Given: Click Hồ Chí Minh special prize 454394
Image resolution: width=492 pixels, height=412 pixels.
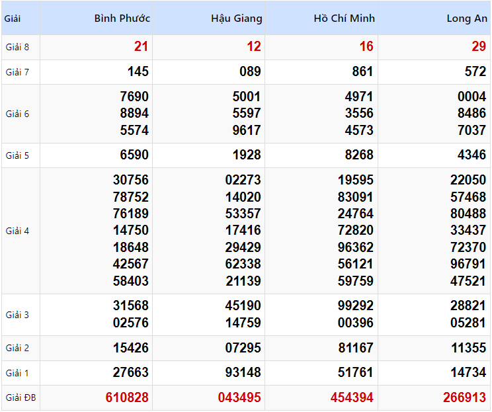Looking at the screenshot, I should (352, 397).
